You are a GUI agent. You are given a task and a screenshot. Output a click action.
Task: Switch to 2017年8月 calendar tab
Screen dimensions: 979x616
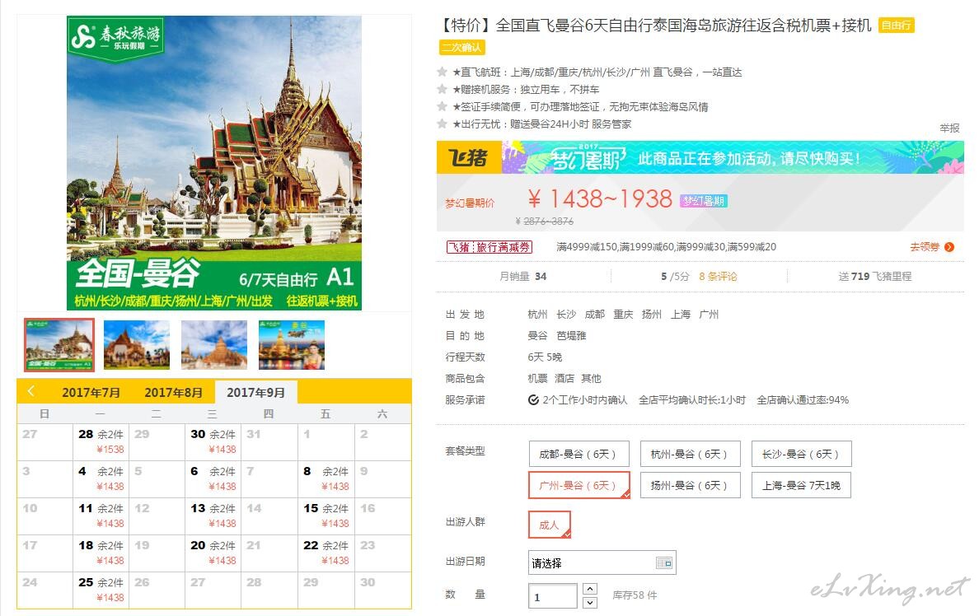(174, 393)
